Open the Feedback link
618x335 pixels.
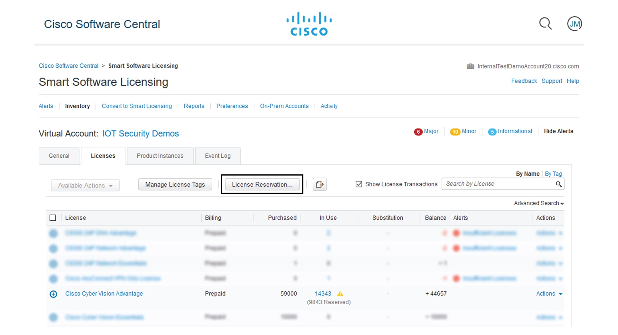[x=524, y=81]
